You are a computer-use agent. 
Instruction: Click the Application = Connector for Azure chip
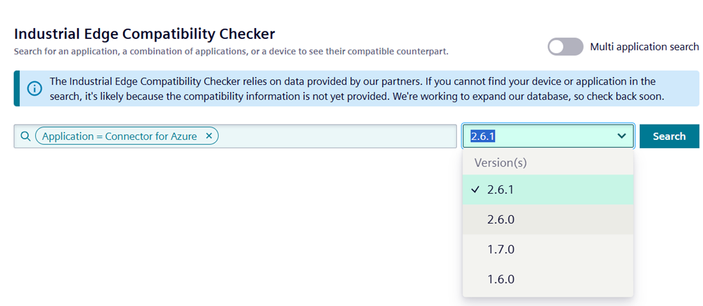click(x=127, y=136)
